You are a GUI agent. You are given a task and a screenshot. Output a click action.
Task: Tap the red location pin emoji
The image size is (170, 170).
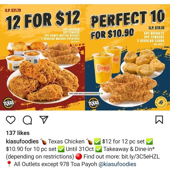click(9, 164)
